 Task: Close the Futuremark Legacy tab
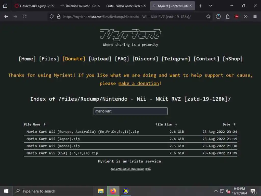[x=53, y=6]
